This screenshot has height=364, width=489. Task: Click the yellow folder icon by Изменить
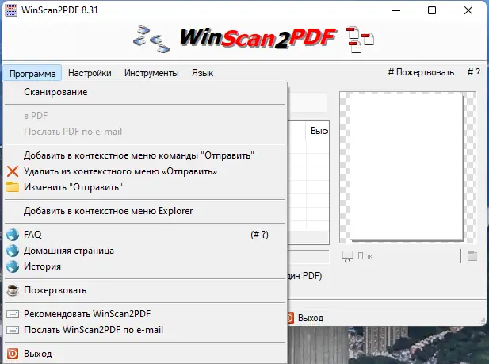[13, 187]
